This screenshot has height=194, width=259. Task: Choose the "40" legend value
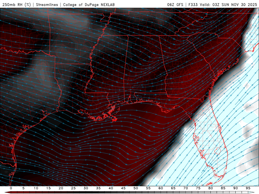coord(111,188)
